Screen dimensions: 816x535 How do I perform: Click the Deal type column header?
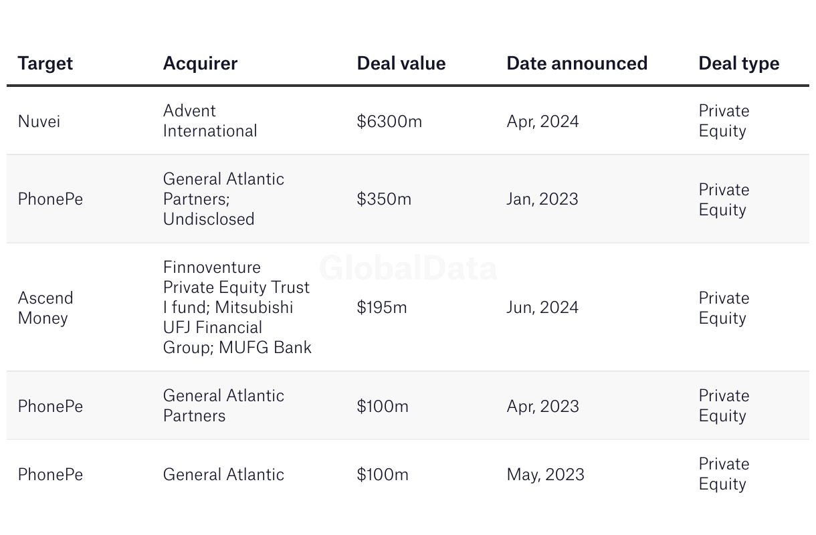[x=739, y=64]
